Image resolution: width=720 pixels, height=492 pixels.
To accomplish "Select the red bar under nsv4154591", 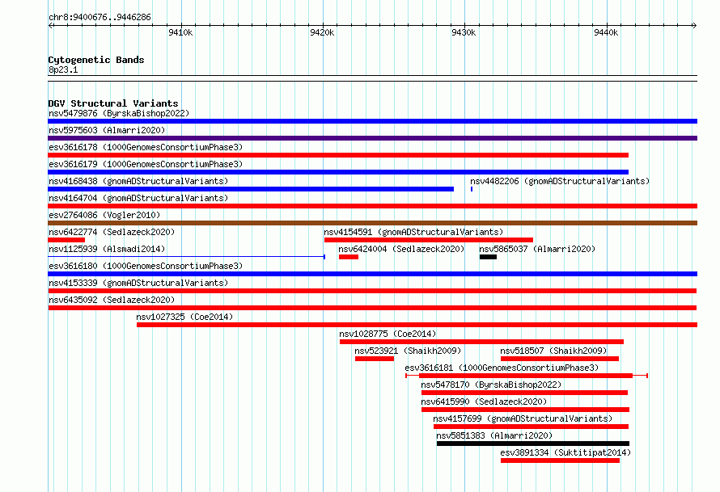I will tap(429, 240).
